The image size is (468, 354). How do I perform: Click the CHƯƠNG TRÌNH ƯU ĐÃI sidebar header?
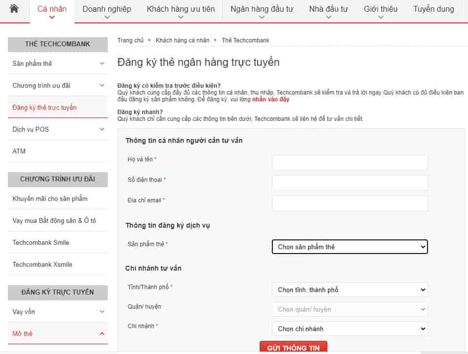[58, 179]
